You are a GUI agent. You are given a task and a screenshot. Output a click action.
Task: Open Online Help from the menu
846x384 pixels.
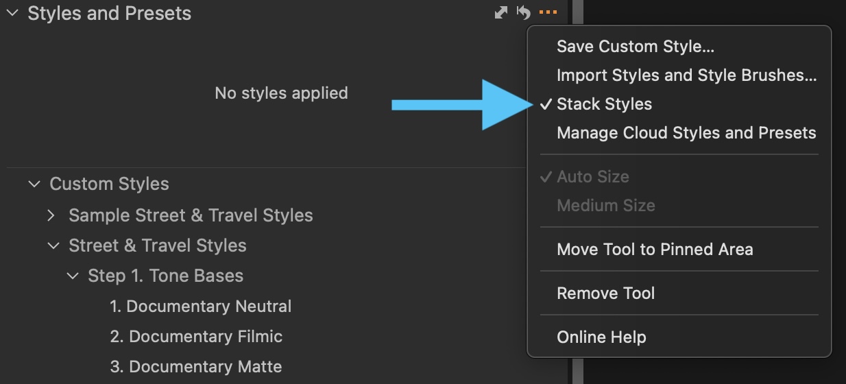click(601, 337)
